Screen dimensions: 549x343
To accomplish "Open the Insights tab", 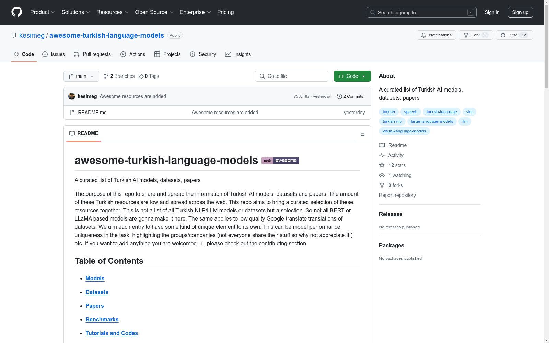I will [238, 54].
